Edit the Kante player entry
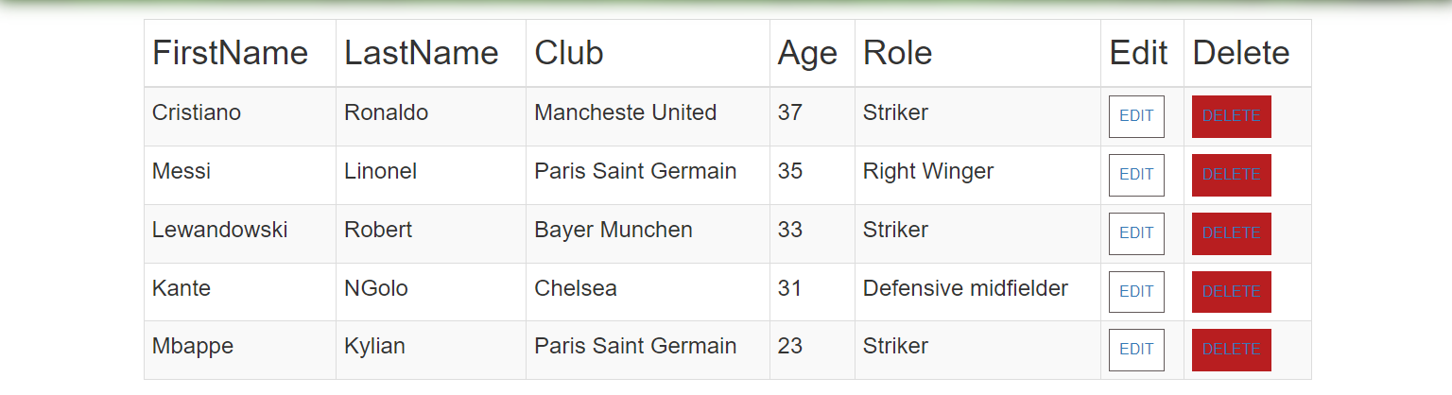The image size is (1452, 395). (x=1136, y=292)
